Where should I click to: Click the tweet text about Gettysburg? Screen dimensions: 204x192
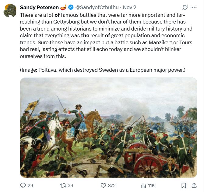pos(106,35)
